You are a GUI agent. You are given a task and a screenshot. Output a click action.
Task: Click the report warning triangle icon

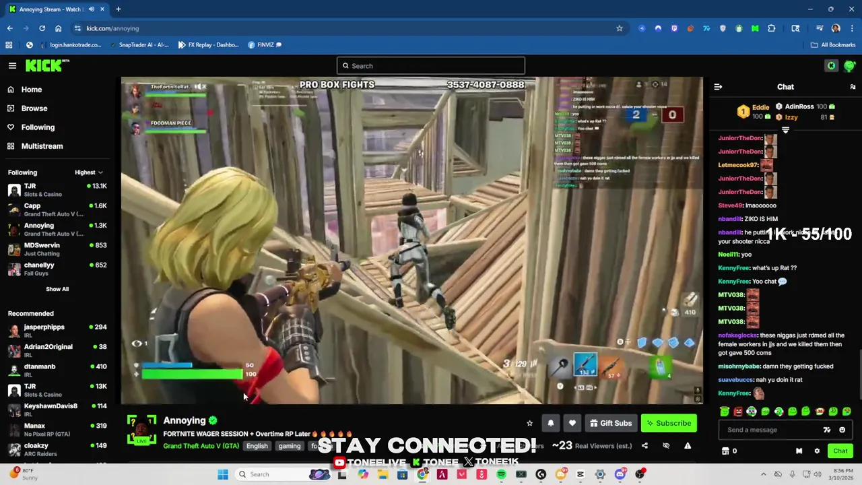point(688,445)
